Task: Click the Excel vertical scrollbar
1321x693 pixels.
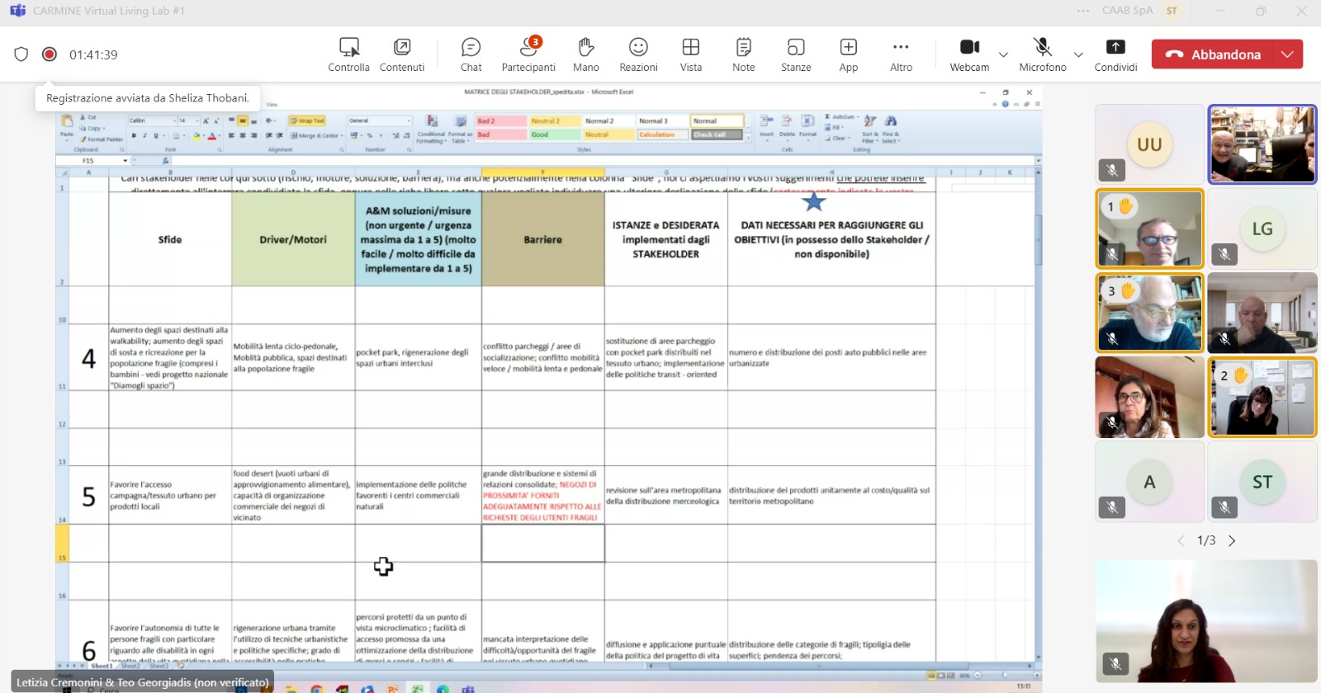Action: [x=1038, y=412]
